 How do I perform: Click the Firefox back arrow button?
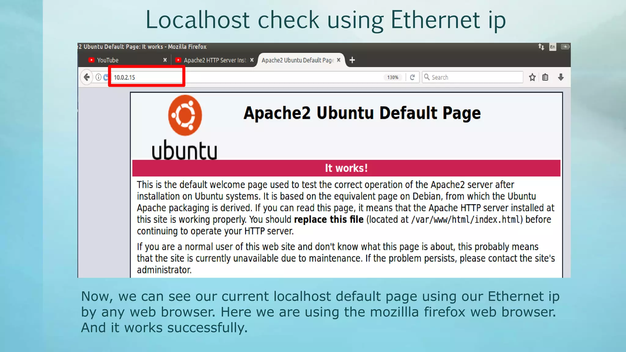[87, 77]
